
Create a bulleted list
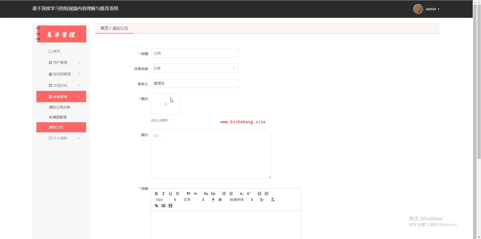(x=231, y=194)
